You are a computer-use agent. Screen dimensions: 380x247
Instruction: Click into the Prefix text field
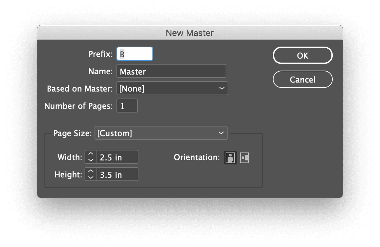(135, 54)
